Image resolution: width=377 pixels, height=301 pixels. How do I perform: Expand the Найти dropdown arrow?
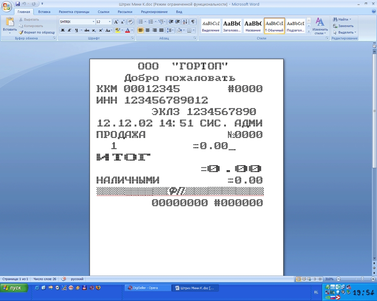(350, 19)
